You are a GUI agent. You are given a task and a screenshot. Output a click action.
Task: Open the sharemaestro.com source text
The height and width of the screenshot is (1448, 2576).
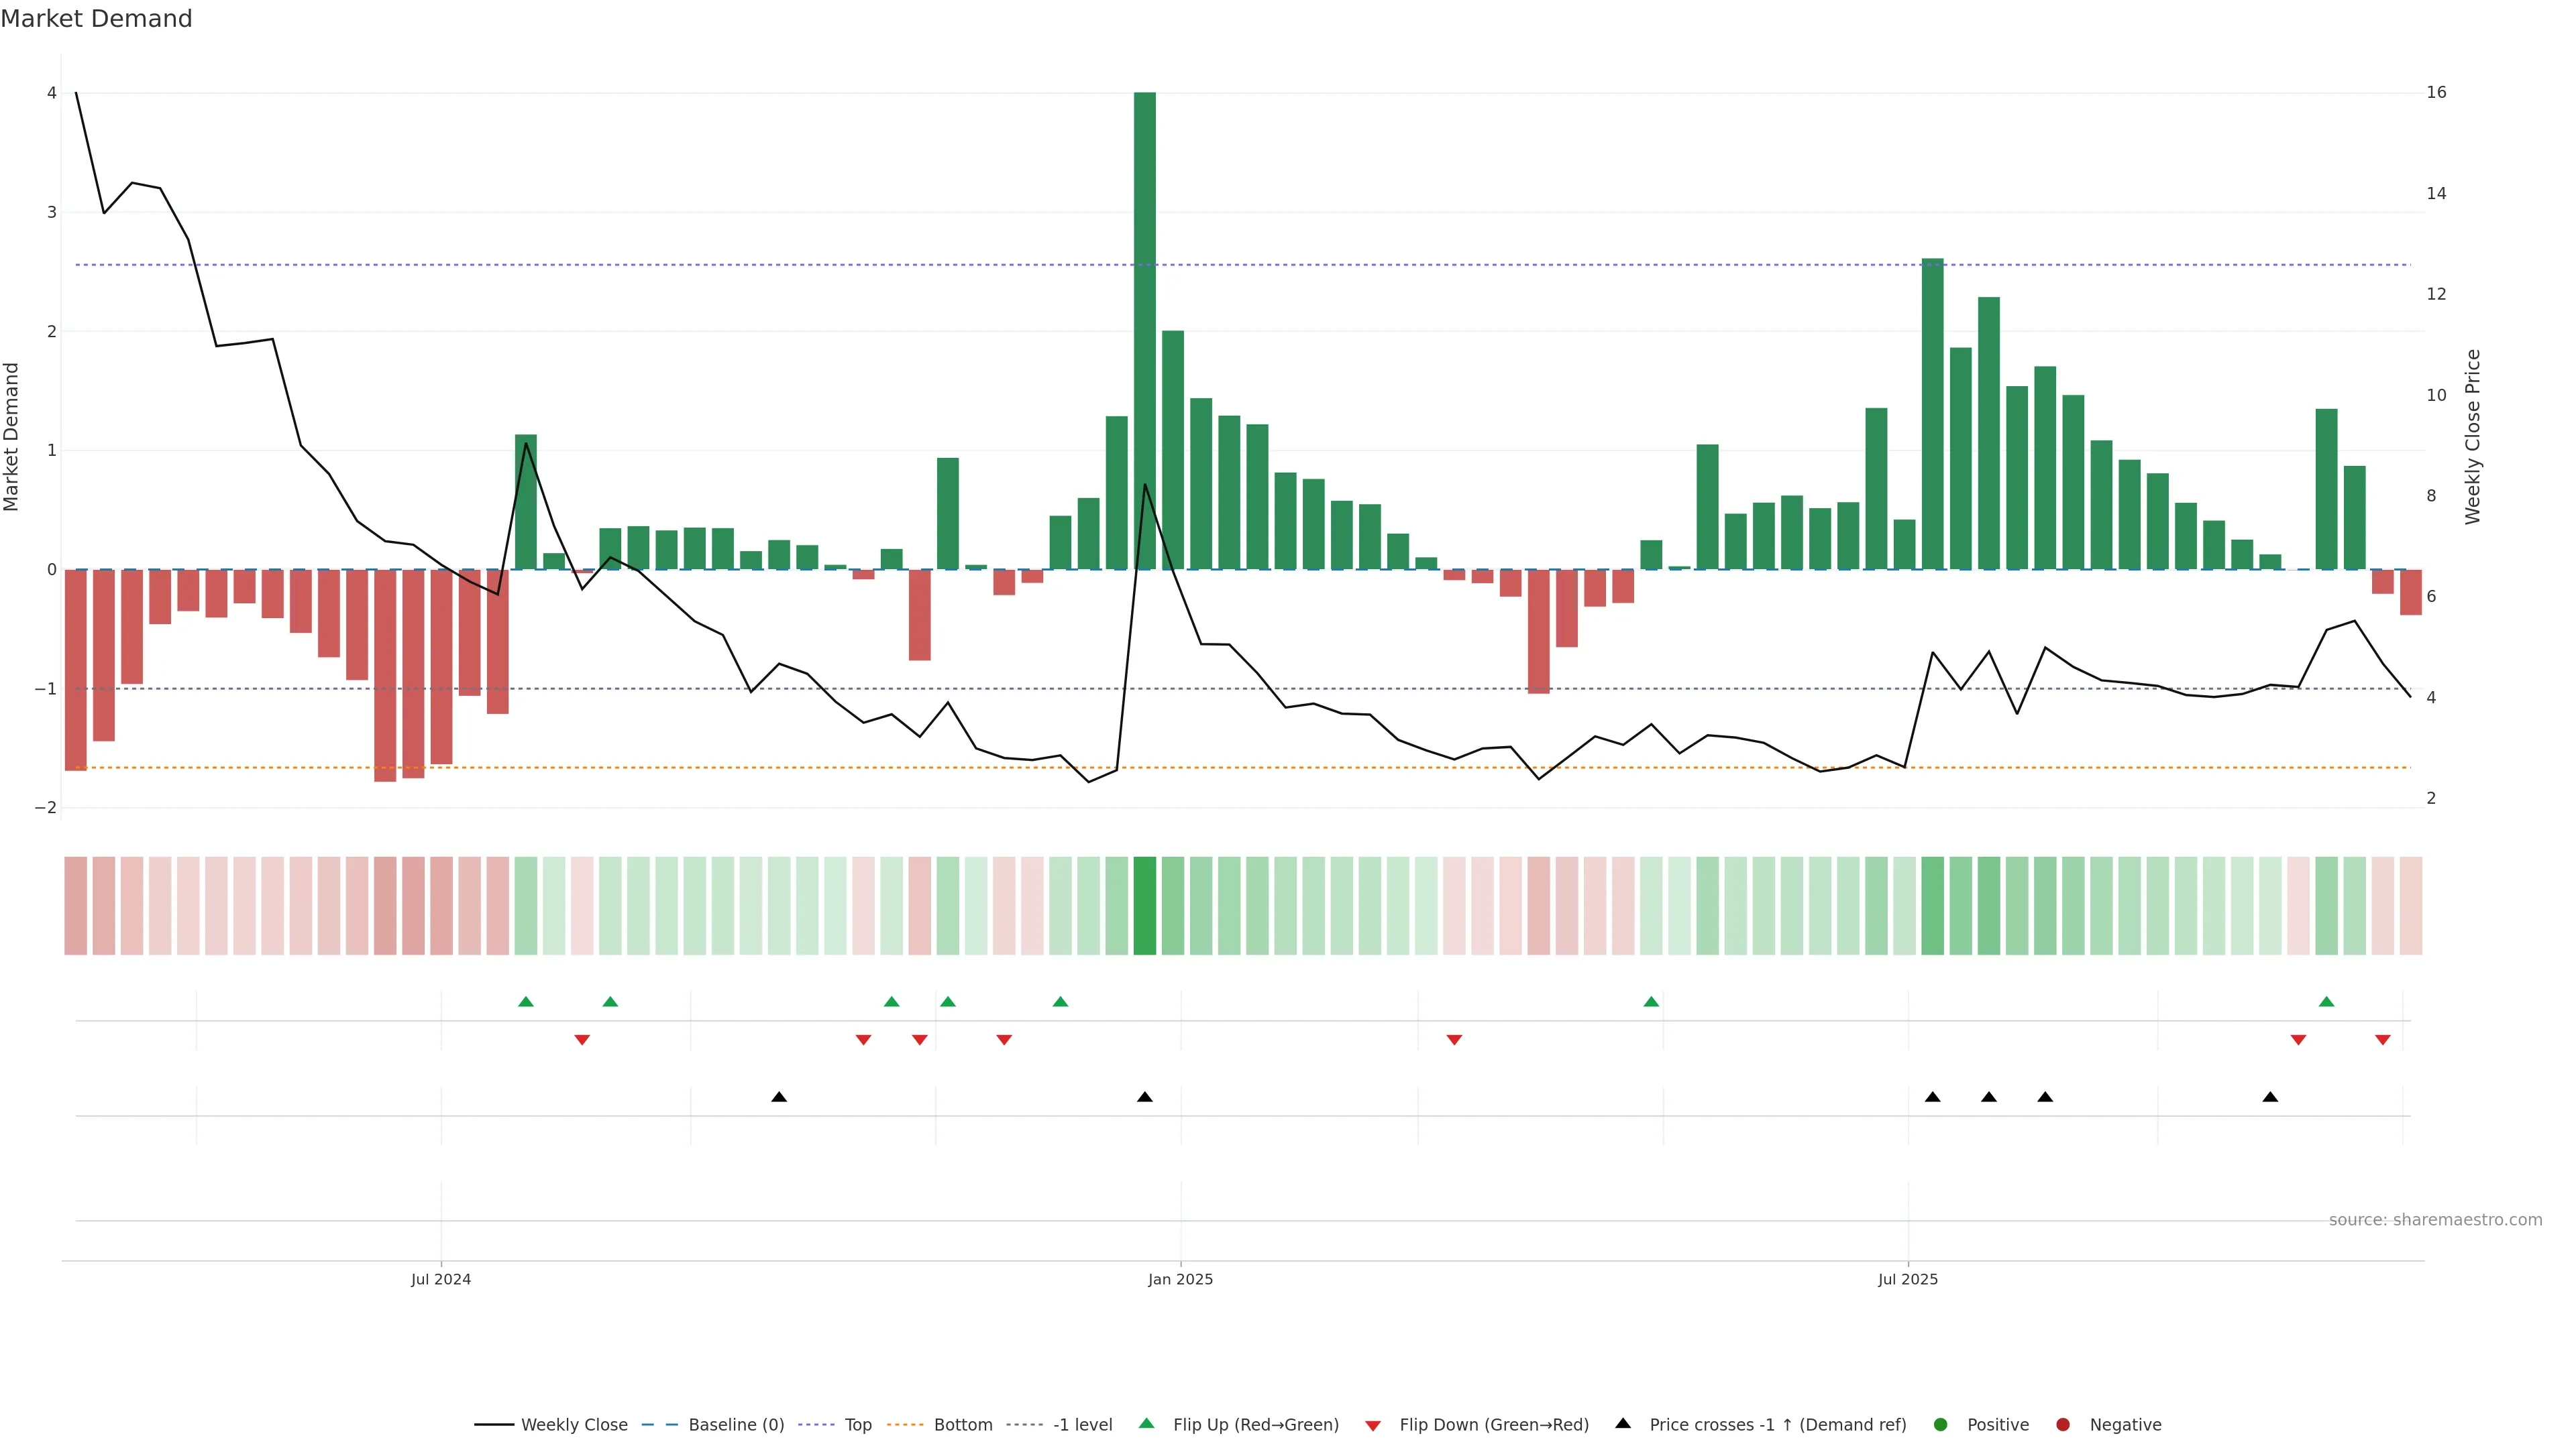pos(2435,1219)
